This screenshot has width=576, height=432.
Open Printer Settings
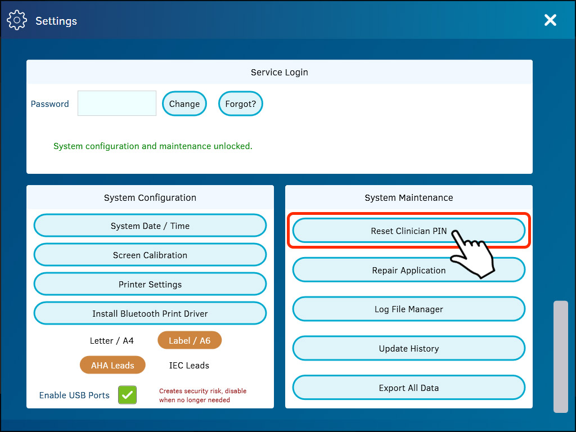[150, 283]
